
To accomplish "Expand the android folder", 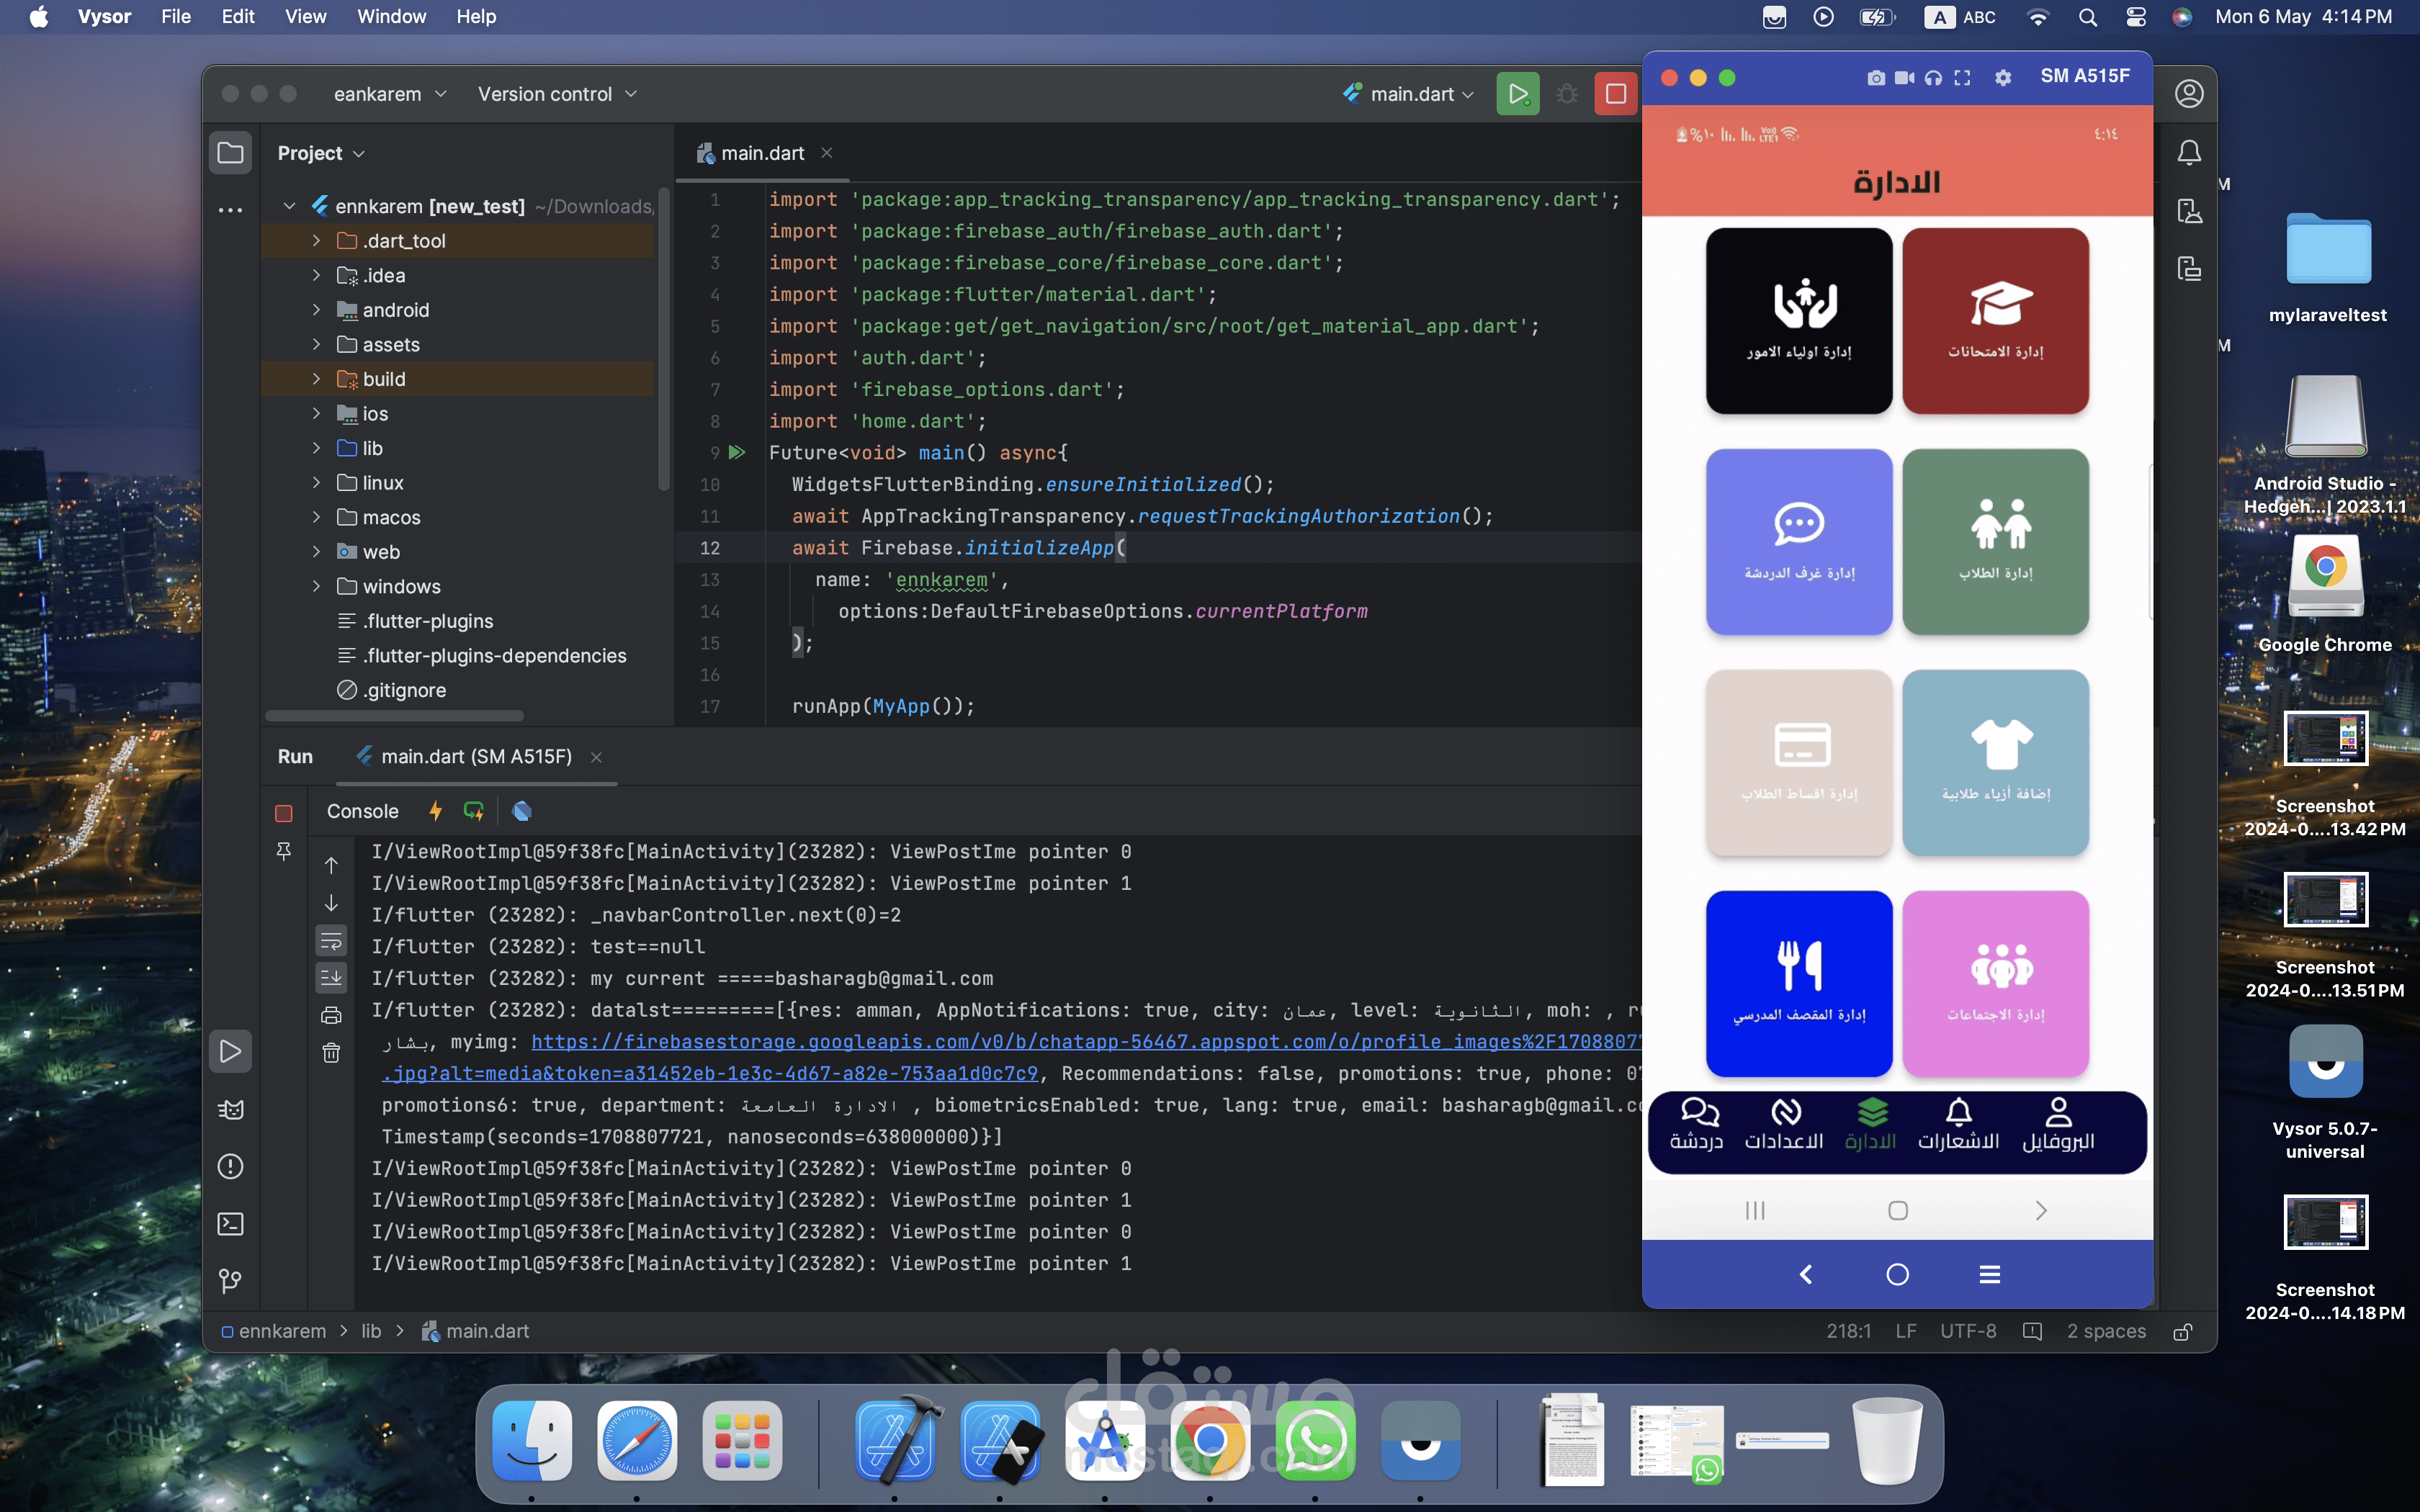I will (316, 309).
